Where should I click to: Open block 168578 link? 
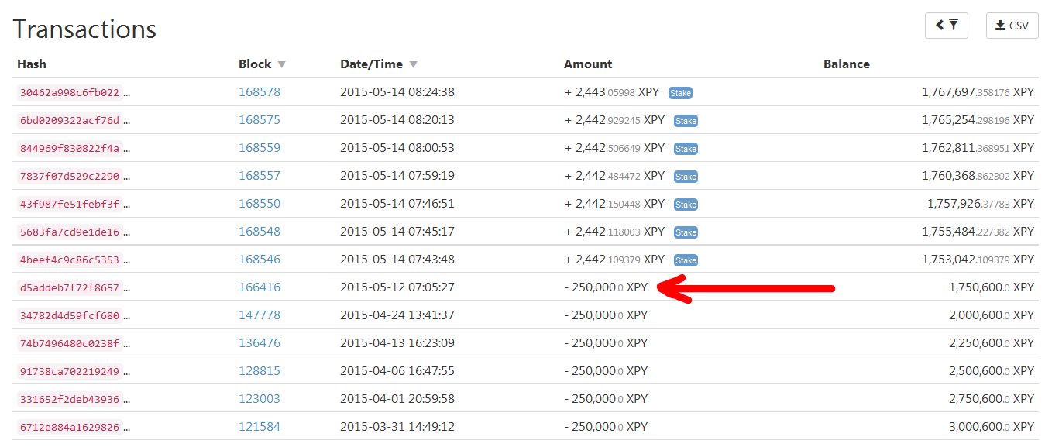tap(260, 92)
